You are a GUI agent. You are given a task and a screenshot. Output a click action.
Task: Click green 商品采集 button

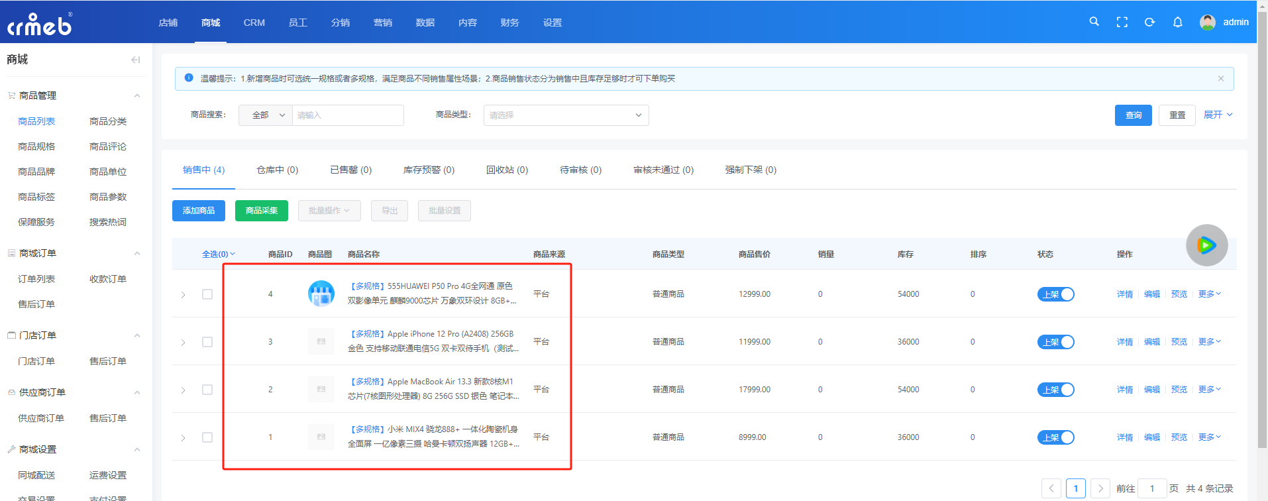(262, 211)
